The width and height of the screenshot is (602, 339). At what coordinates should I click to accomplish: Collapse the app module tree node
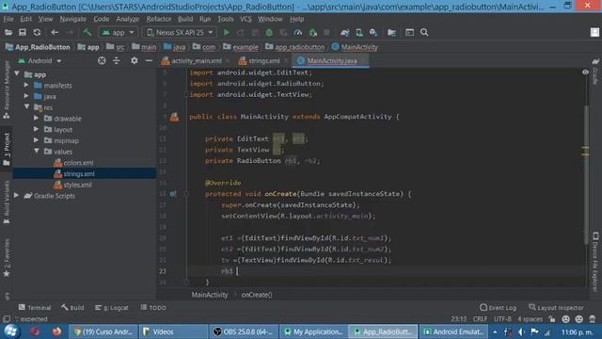(x=17, y=73)
